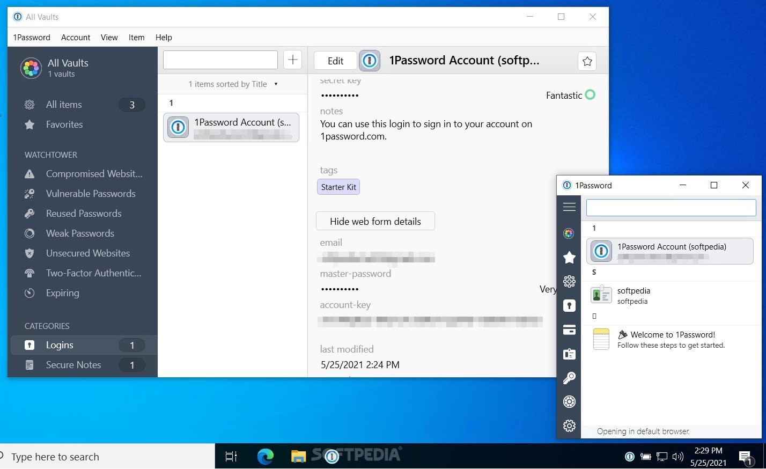Open sort order dropdown 'sorted by Title'
766x469 pixels.
(233, 84)
